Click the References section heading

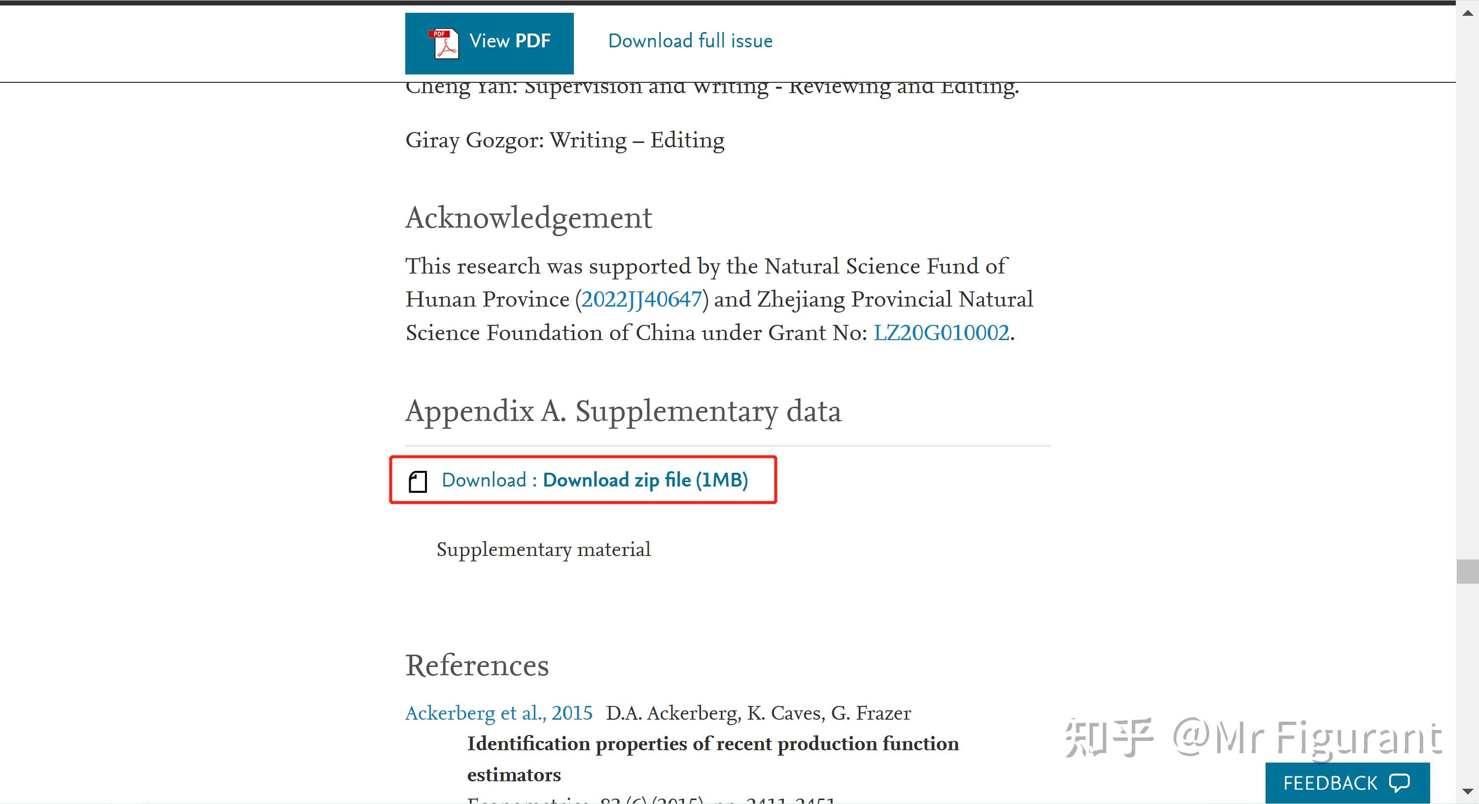pos(477,665)
